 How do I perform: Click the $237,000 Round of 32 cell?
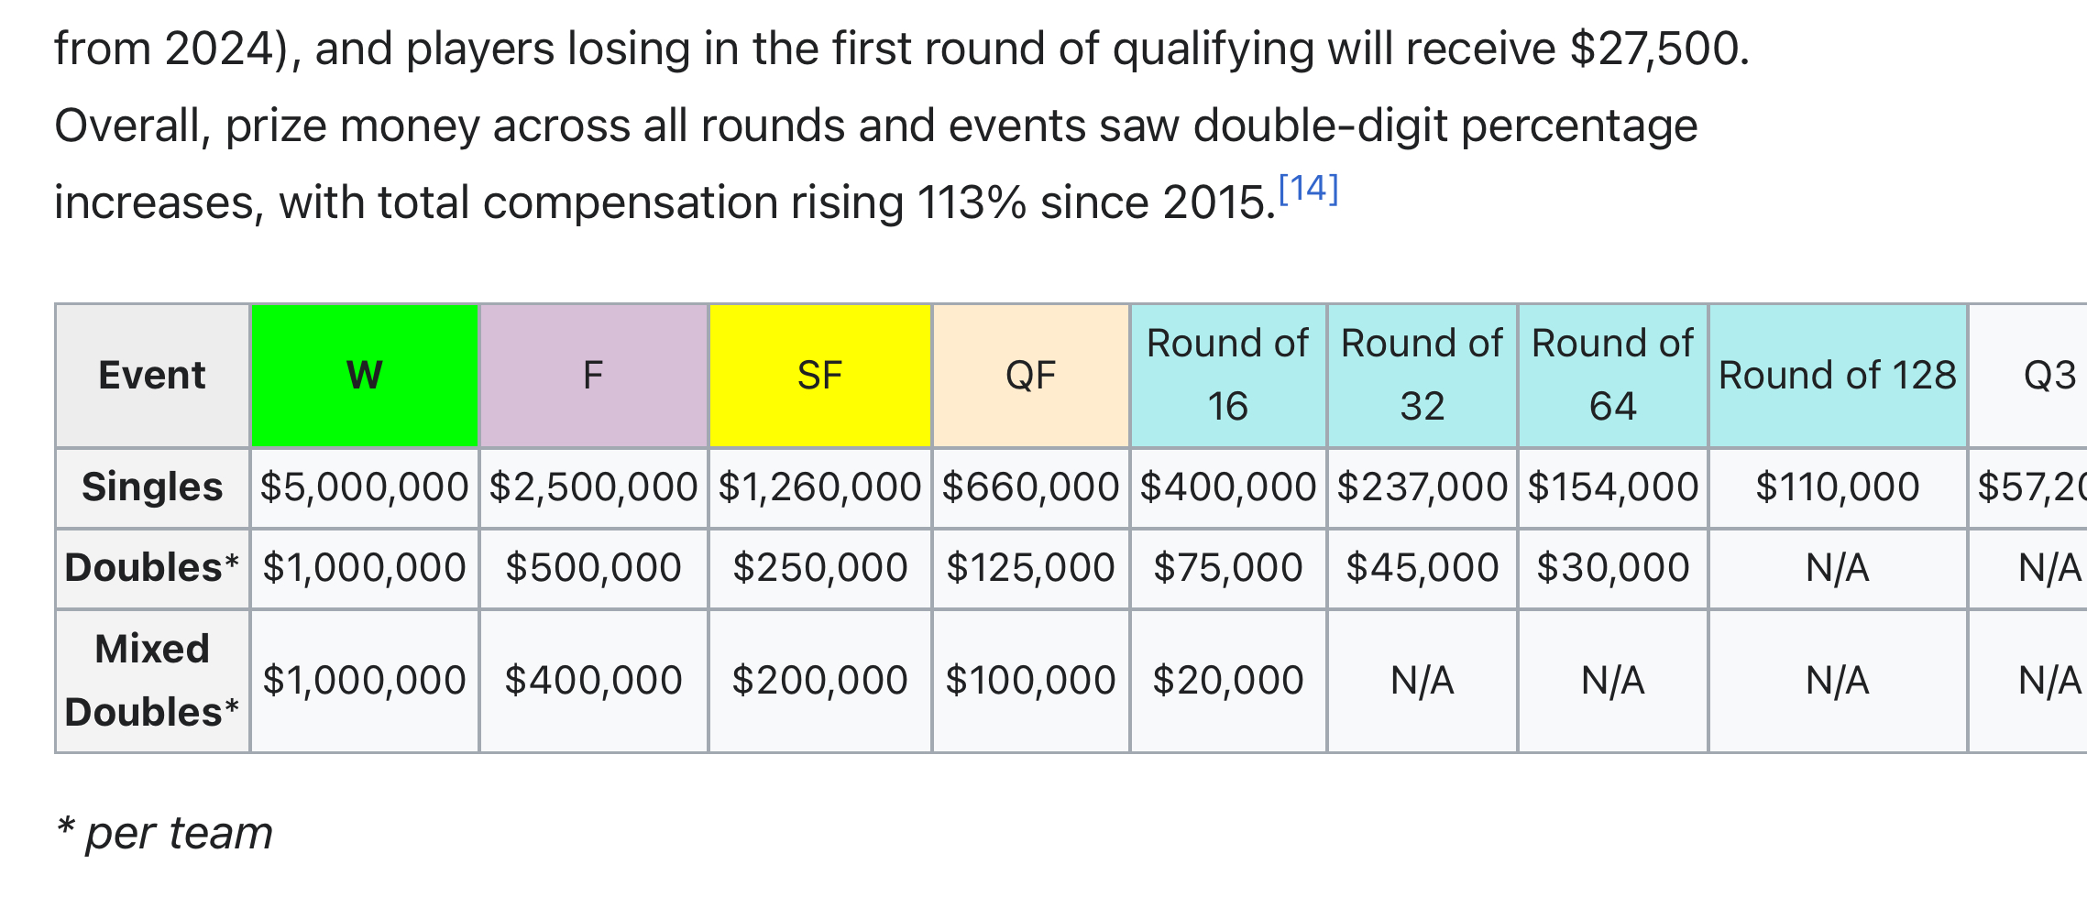tap(1422, 487)
